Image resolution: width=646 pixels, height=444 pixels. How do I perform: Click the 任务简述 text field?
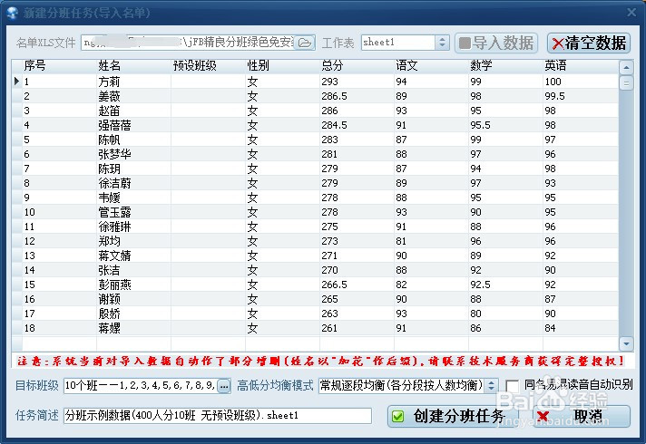click(x=218, y=416)
